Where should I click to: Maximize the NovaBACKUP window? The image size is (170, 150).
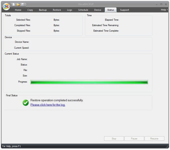(x=161, y=4)
